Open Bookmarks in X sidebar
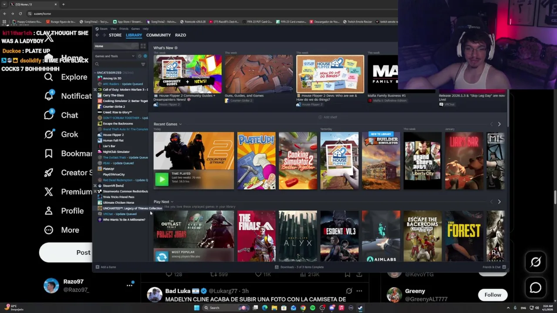 [x=67, y=153]
